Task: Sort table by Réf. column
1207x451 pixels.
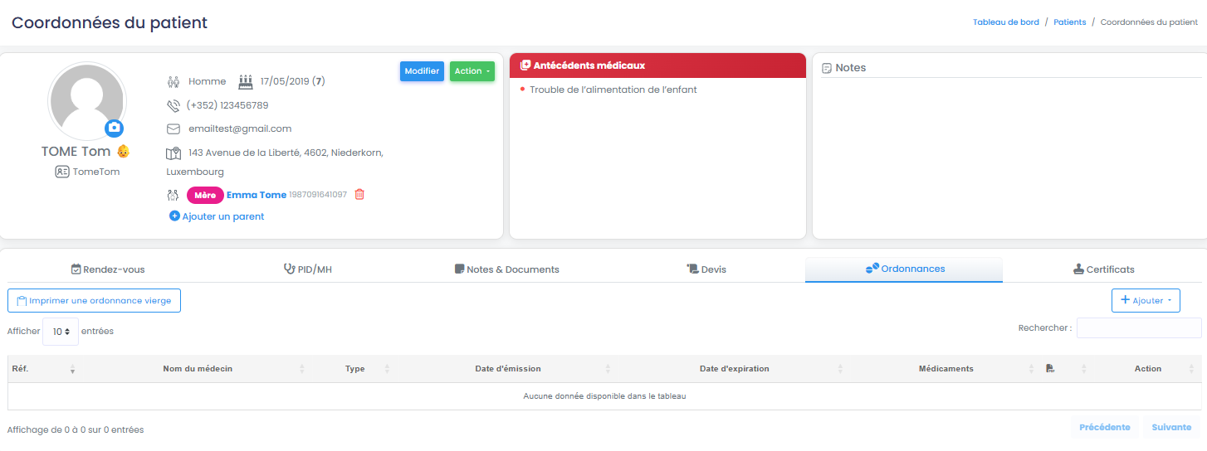Action: tap(43, 369)
